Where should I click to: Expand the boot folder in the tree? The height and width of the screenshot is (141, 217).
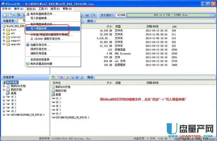point(4,30)
